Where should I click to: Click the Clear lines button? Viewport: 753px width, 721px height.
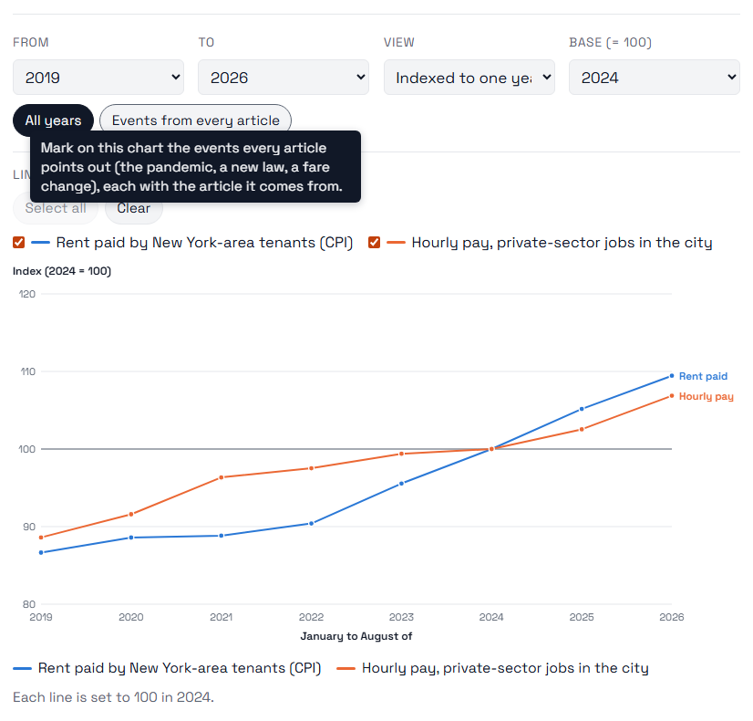pos(134,212)
